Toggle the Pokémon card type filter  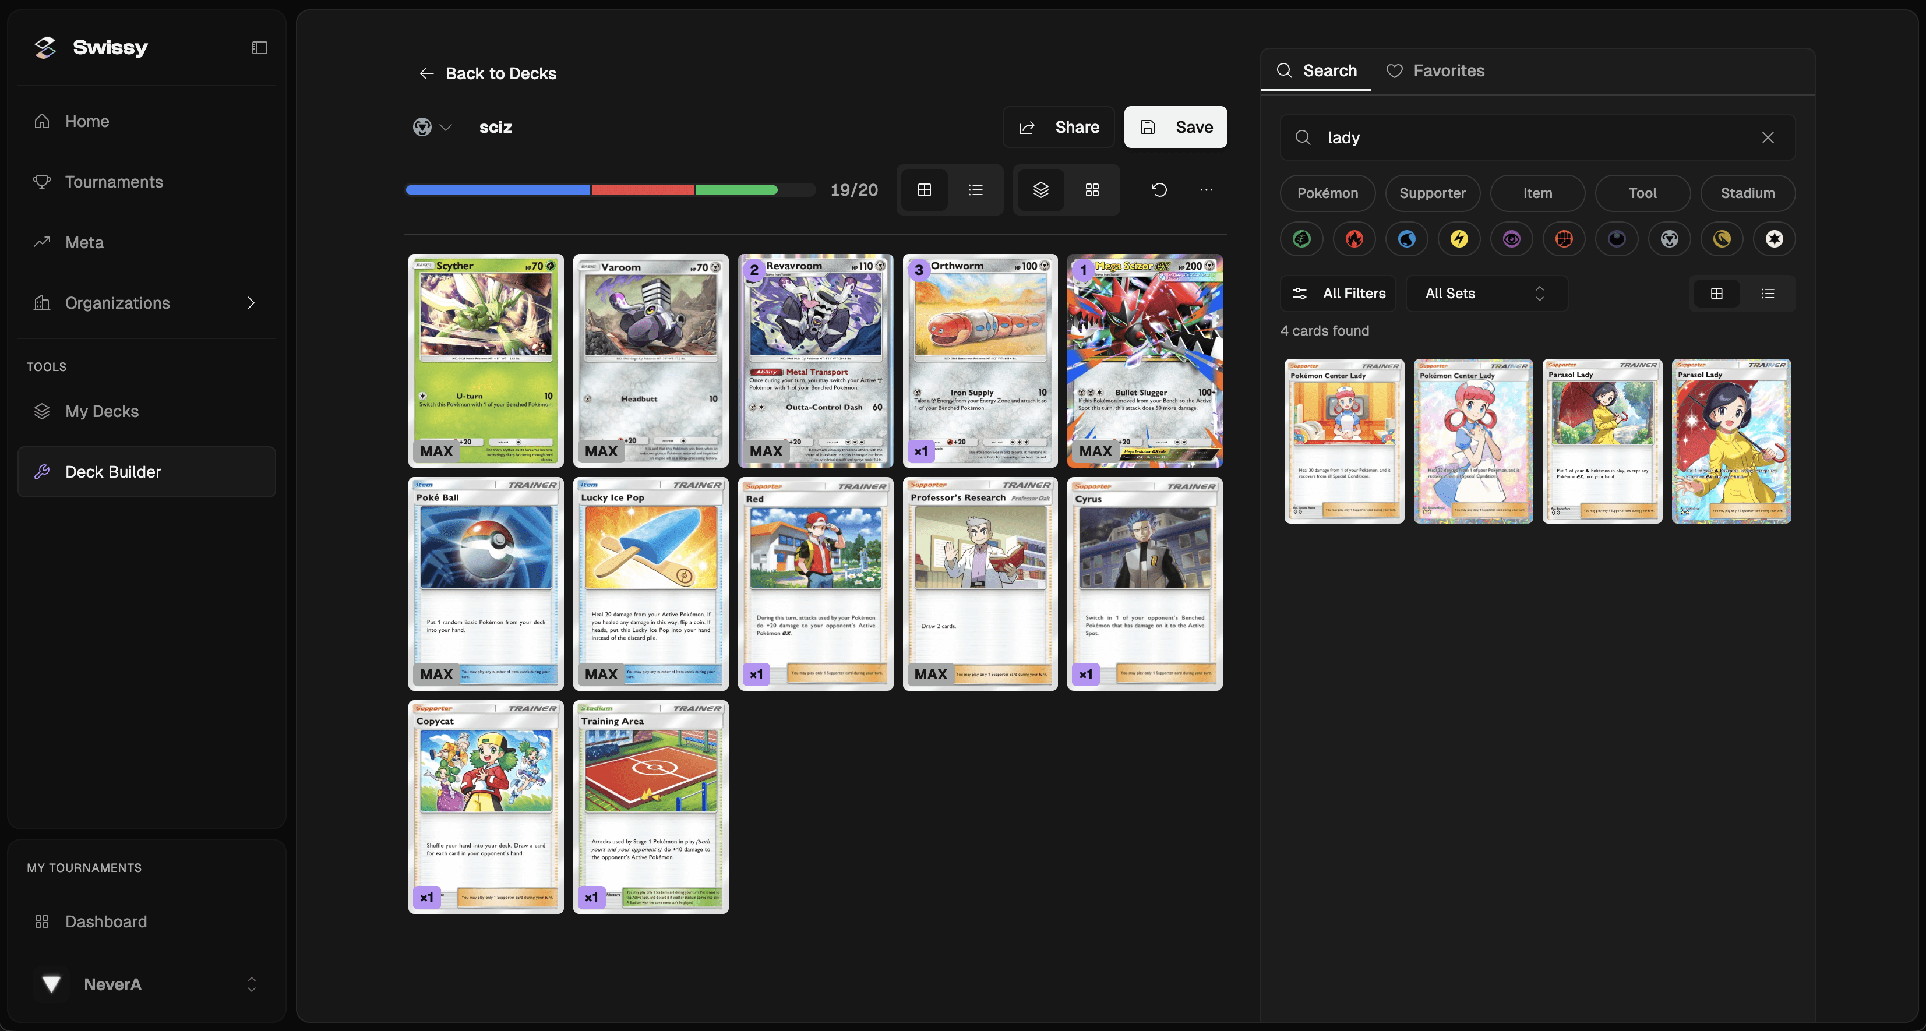click(x=1327, y=193)
